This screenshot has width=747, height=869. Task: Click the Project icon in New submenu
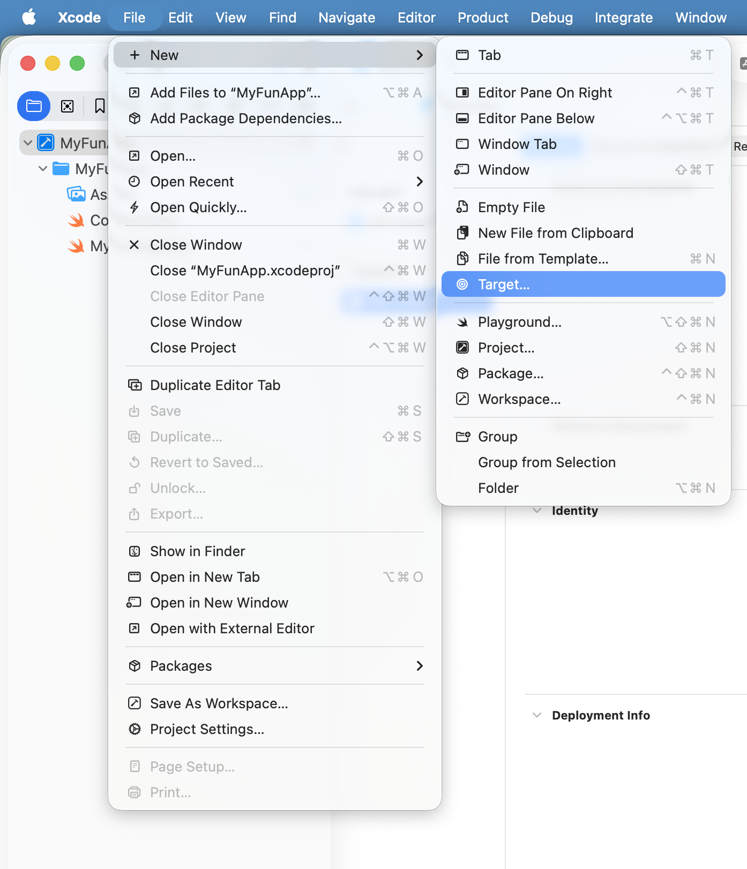[x=462, y=348]
